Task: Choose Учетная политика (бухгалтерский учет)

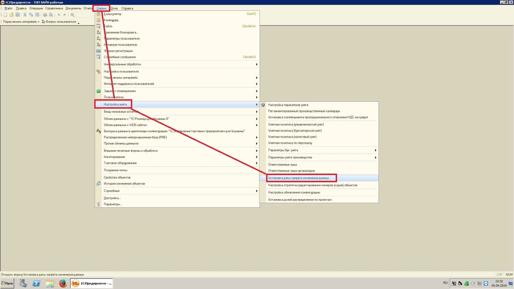Action: click(295, 131)
